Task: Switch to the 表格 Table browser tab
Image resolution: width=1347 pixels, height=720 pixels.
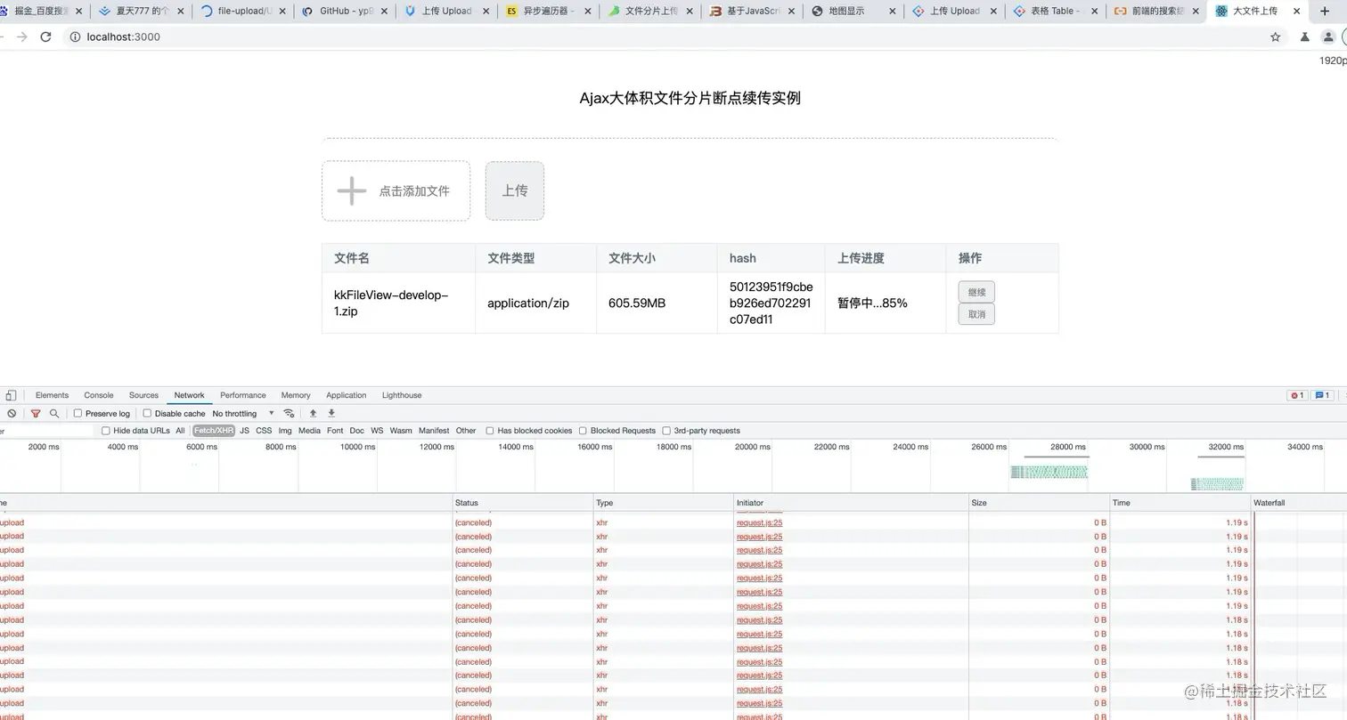Action: point(1056,12)
